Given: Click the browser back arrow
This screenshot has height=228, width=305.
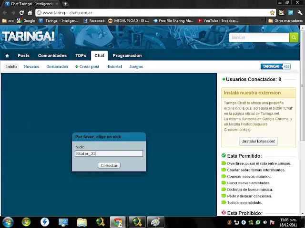Looking at the screenshot, I should point(5,13).
